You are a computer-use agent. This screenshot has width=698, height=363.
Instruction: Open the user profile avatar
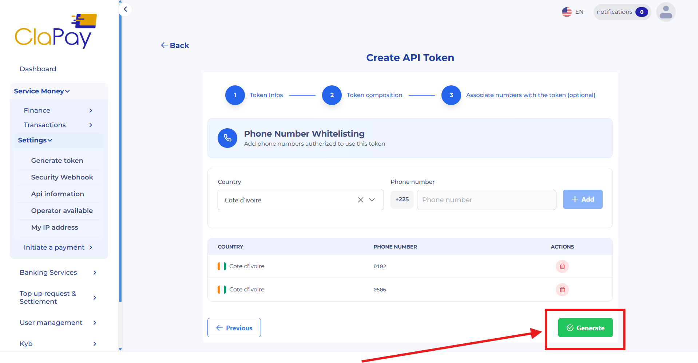tap(666, 12)
